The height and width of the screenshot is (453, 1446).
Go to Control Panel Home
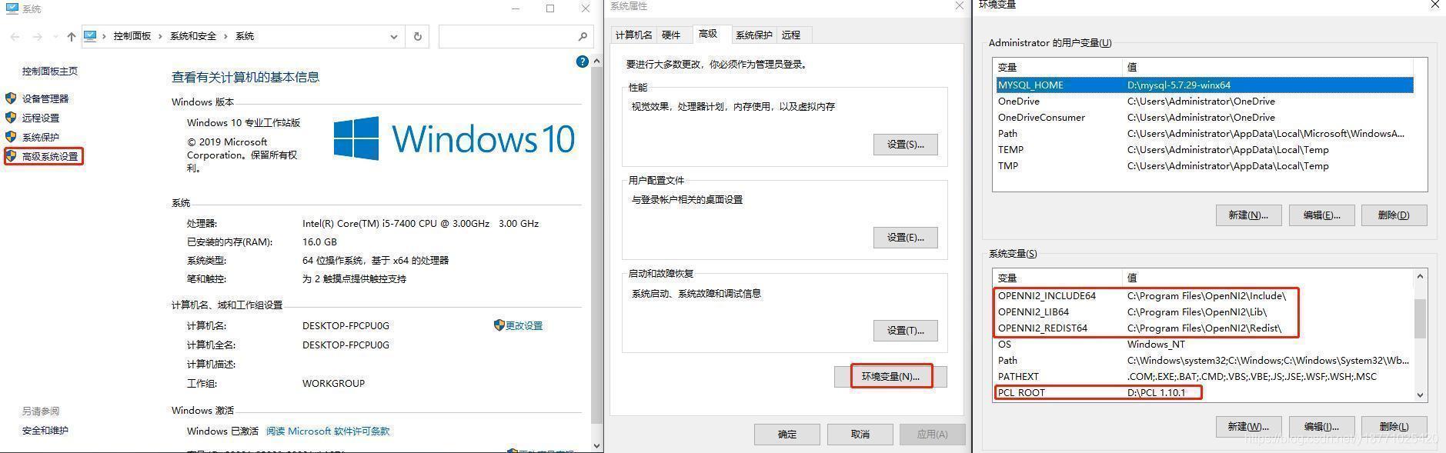tap(50, 71)
